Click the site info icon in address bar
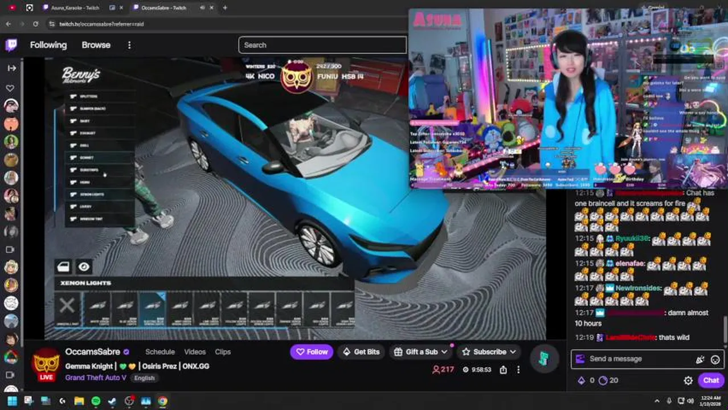728x410 pixels. point(52,24)
